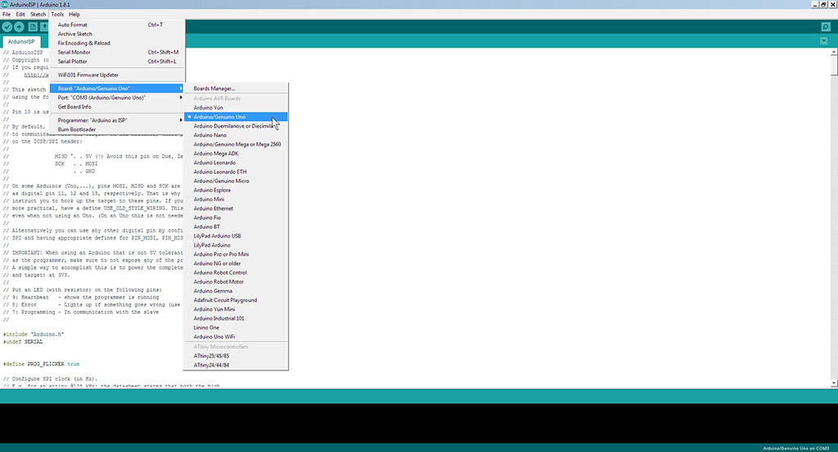Click the '#define PROG_FLICKER true' code line
The image size is (838, 452).
pos(41,364)
